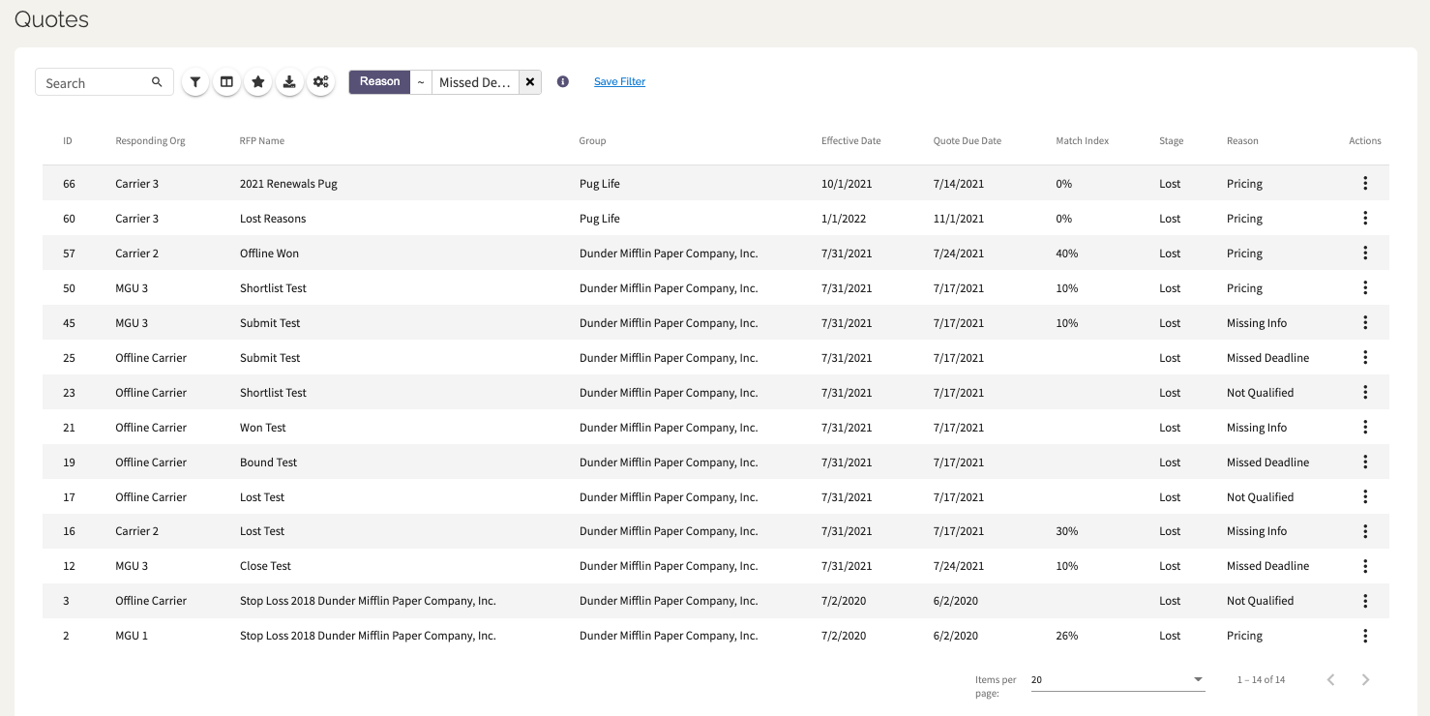This screenshot has width=1430, height=716.
Task: Select the 'Lost Reasons' RFP name
Action: (273, 219)
